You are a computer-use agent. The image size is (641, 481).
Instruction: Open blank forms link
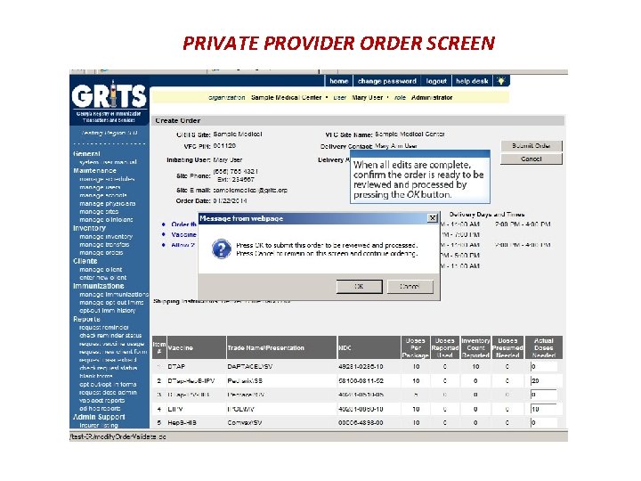[x=95, y=376]
